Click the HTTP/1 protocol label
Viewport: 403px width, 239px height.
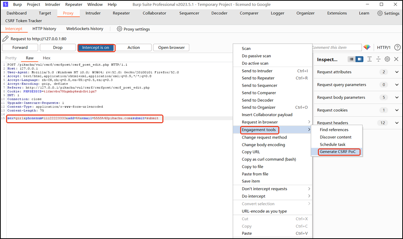tap(384, 47)
